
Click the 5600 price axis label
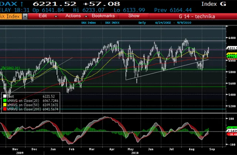tap(232, 83)
